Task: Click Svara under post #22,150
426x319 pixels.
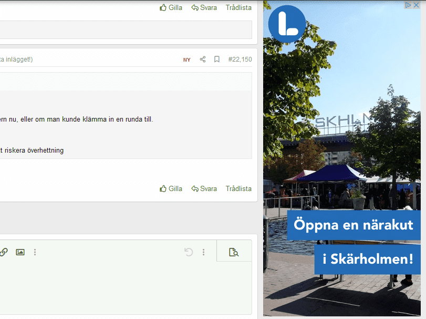Action: pos(204,188)
